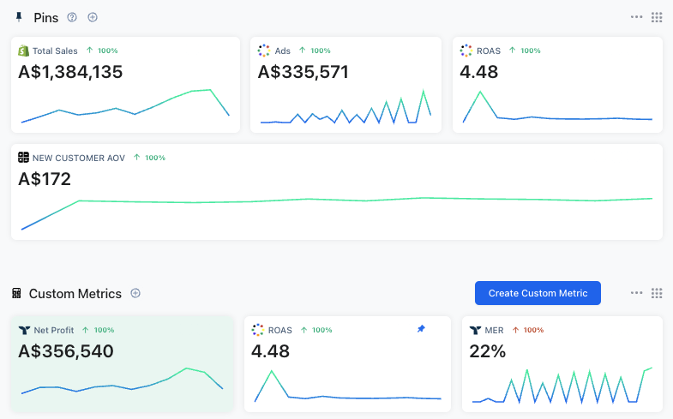Select the A$335,571 ads value

click(303, 72)
